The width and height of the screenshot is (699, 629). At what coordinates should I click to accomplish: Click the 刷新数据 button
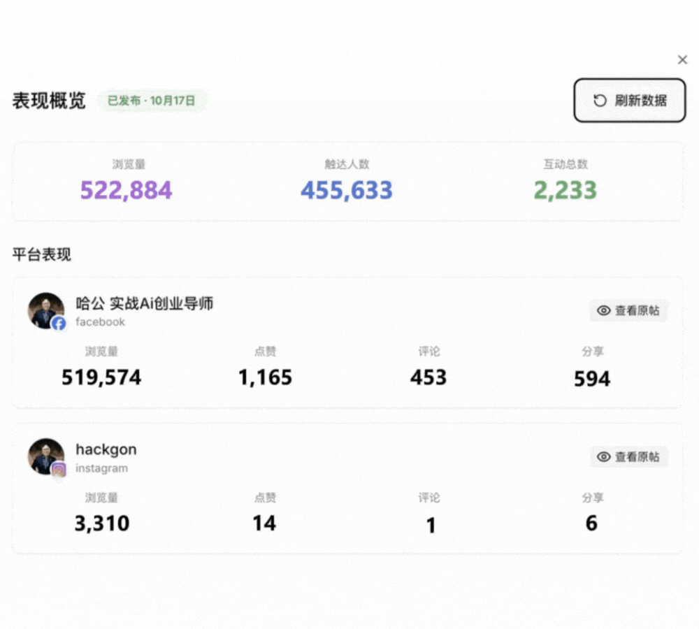tap(629, 101)
